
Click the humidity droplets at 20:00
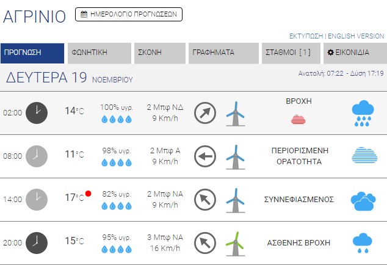pos(116,249)
